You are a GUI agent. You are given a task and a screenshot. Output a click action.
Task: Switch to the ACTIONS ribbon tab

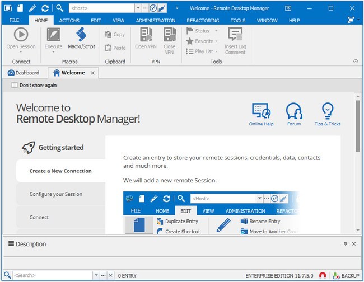69,21
